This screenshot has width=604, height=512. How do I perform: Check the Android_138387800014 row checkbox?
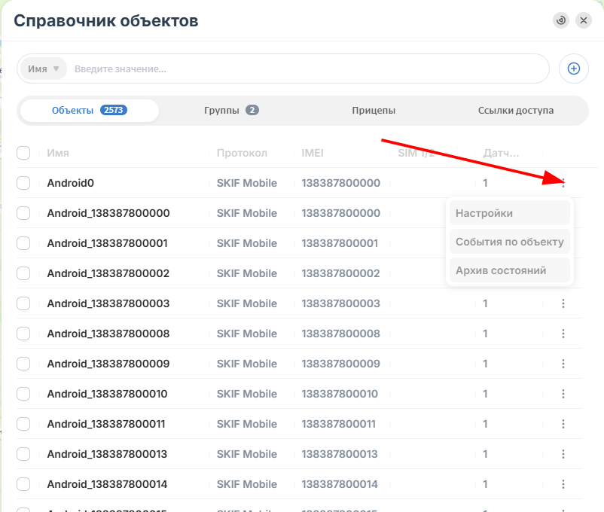[x=23, y=484]
